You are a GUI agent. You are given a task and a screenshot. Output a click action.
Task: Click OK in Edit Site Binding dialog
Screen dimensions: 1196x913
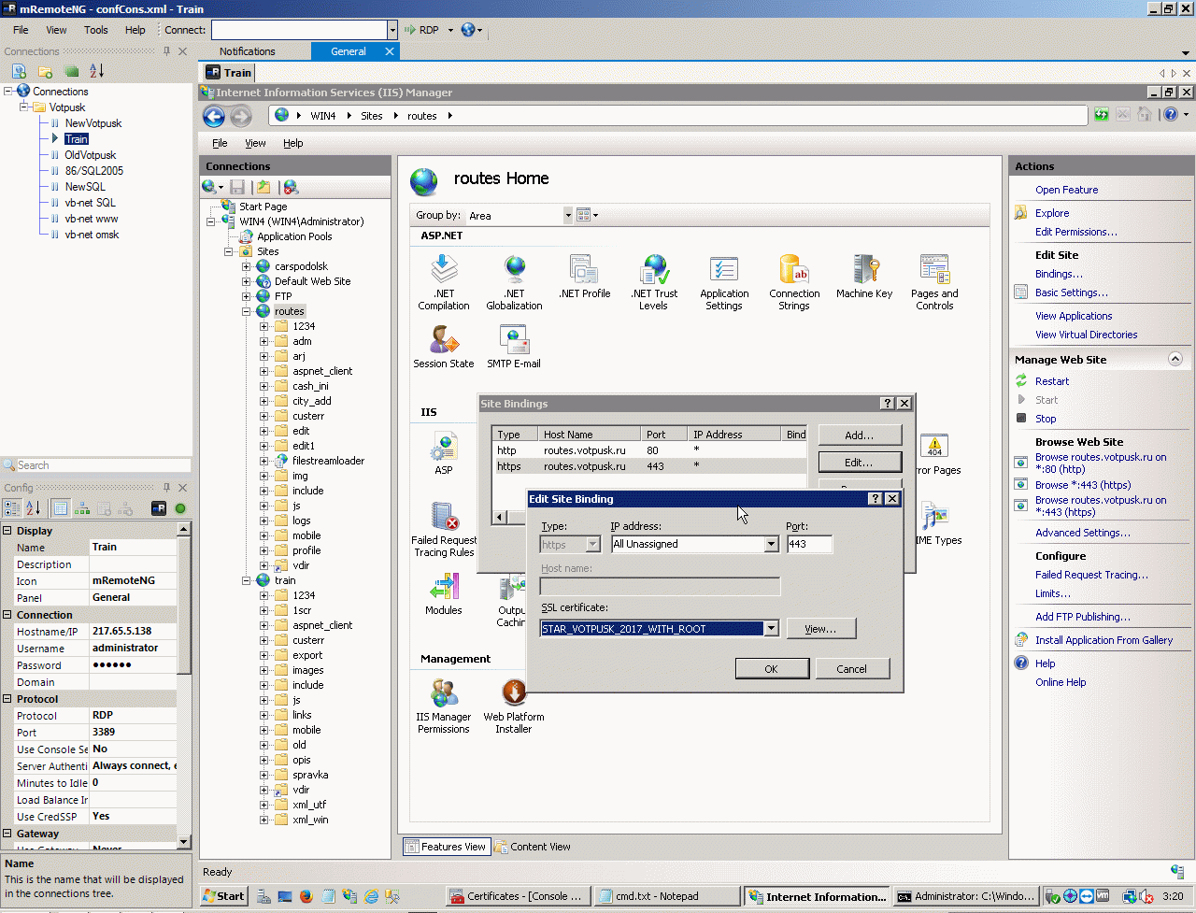[771, 669]
